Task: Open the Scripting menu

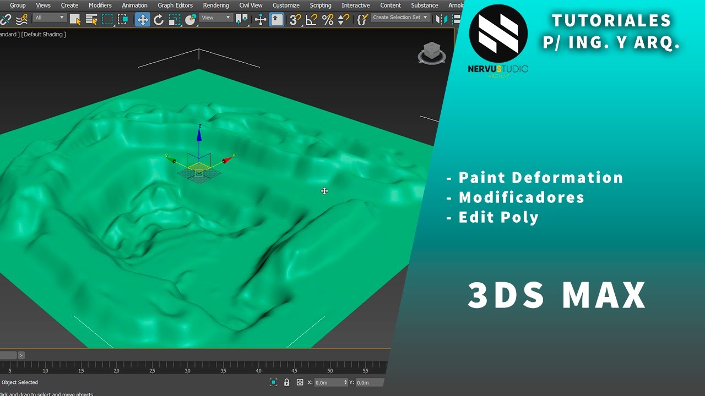Action: (321, 5)
